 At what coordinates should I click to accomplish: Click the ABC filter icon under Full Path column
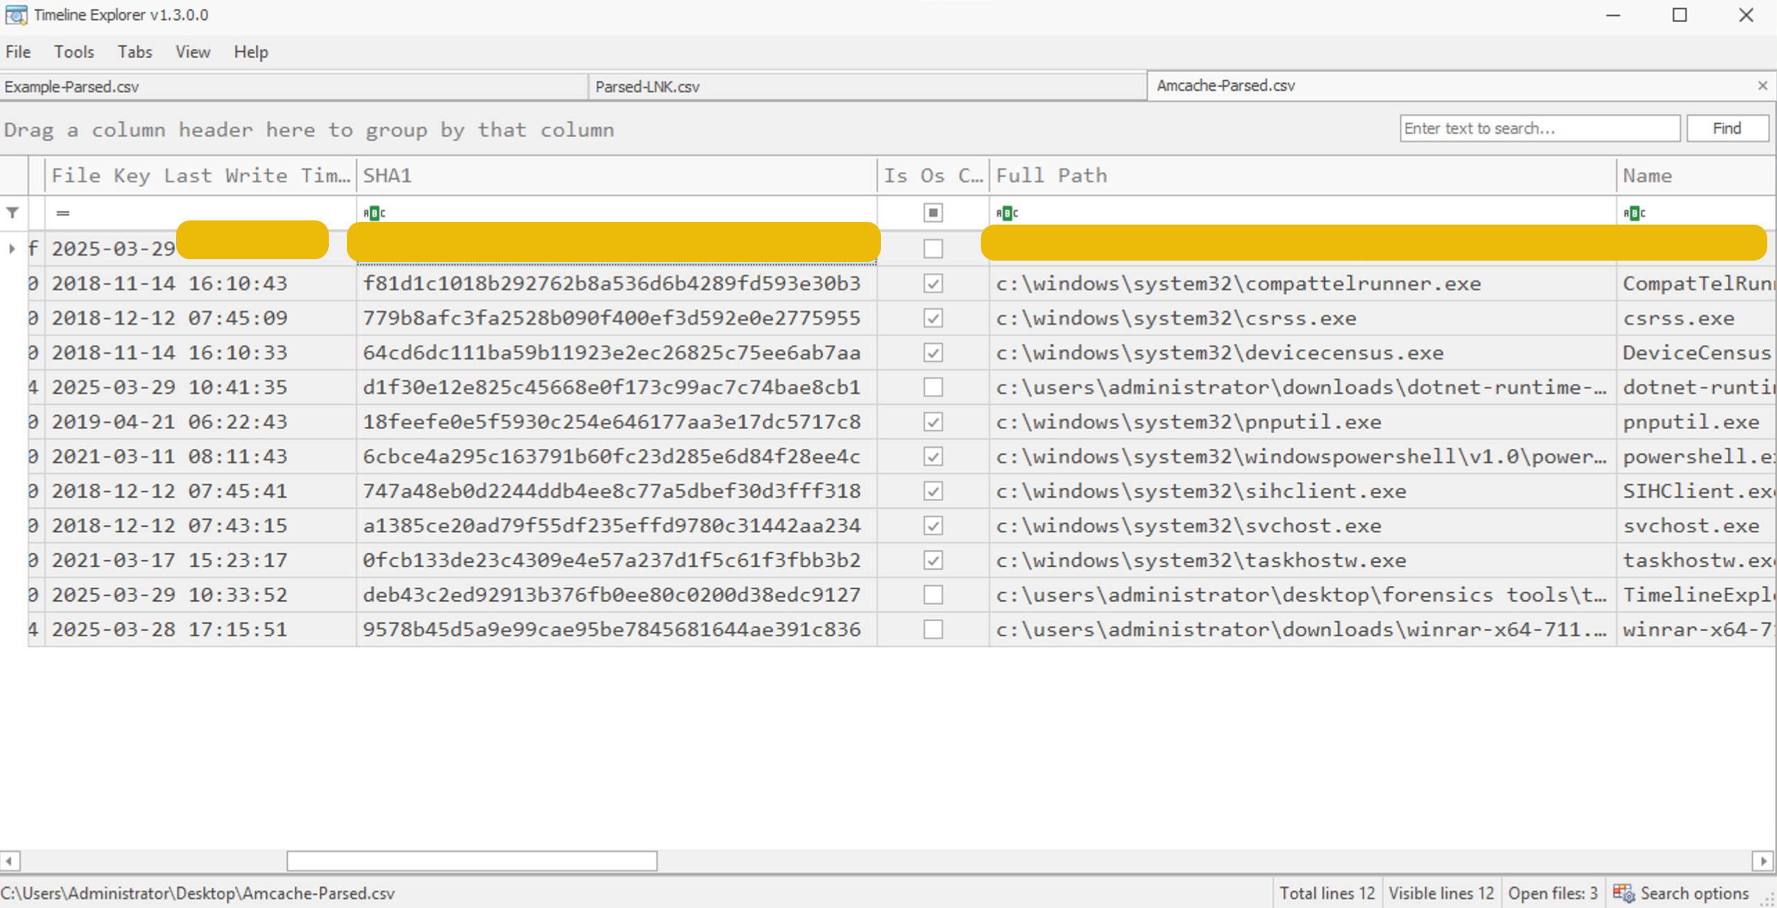[x=1007, y=213]
